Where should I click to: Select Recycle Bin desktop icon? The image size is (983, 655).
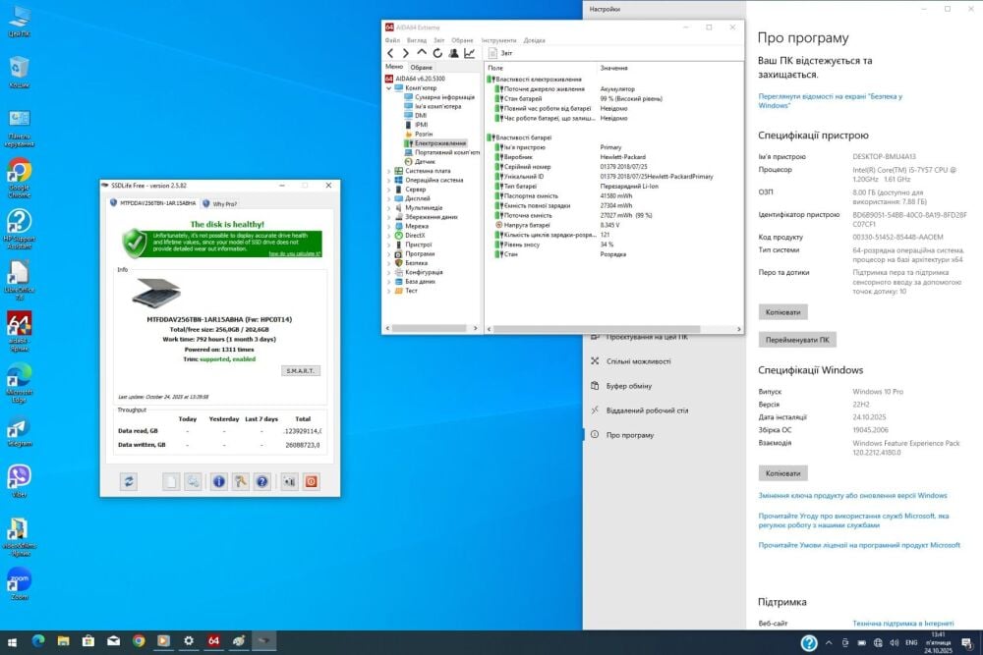(x=20, y=72)
